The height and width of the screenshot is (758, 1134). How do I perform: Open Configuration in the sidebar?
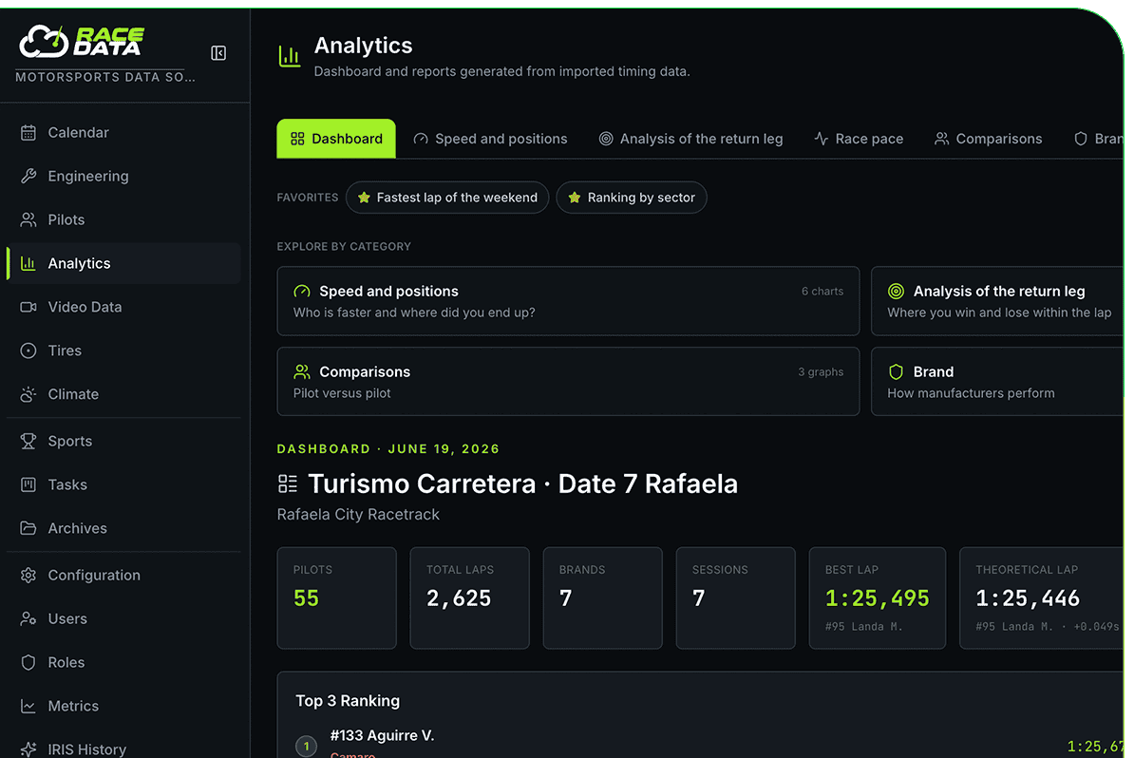click(123, 575)
